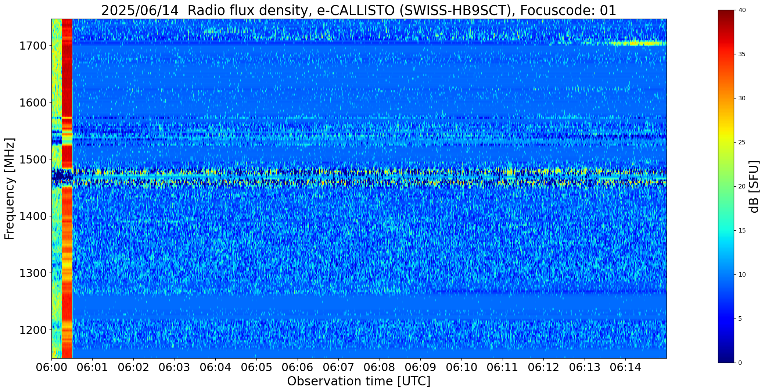The image size is (765, 392).
Task: Click the colorbar 20 tick label
Action: (x=742, y=187)
